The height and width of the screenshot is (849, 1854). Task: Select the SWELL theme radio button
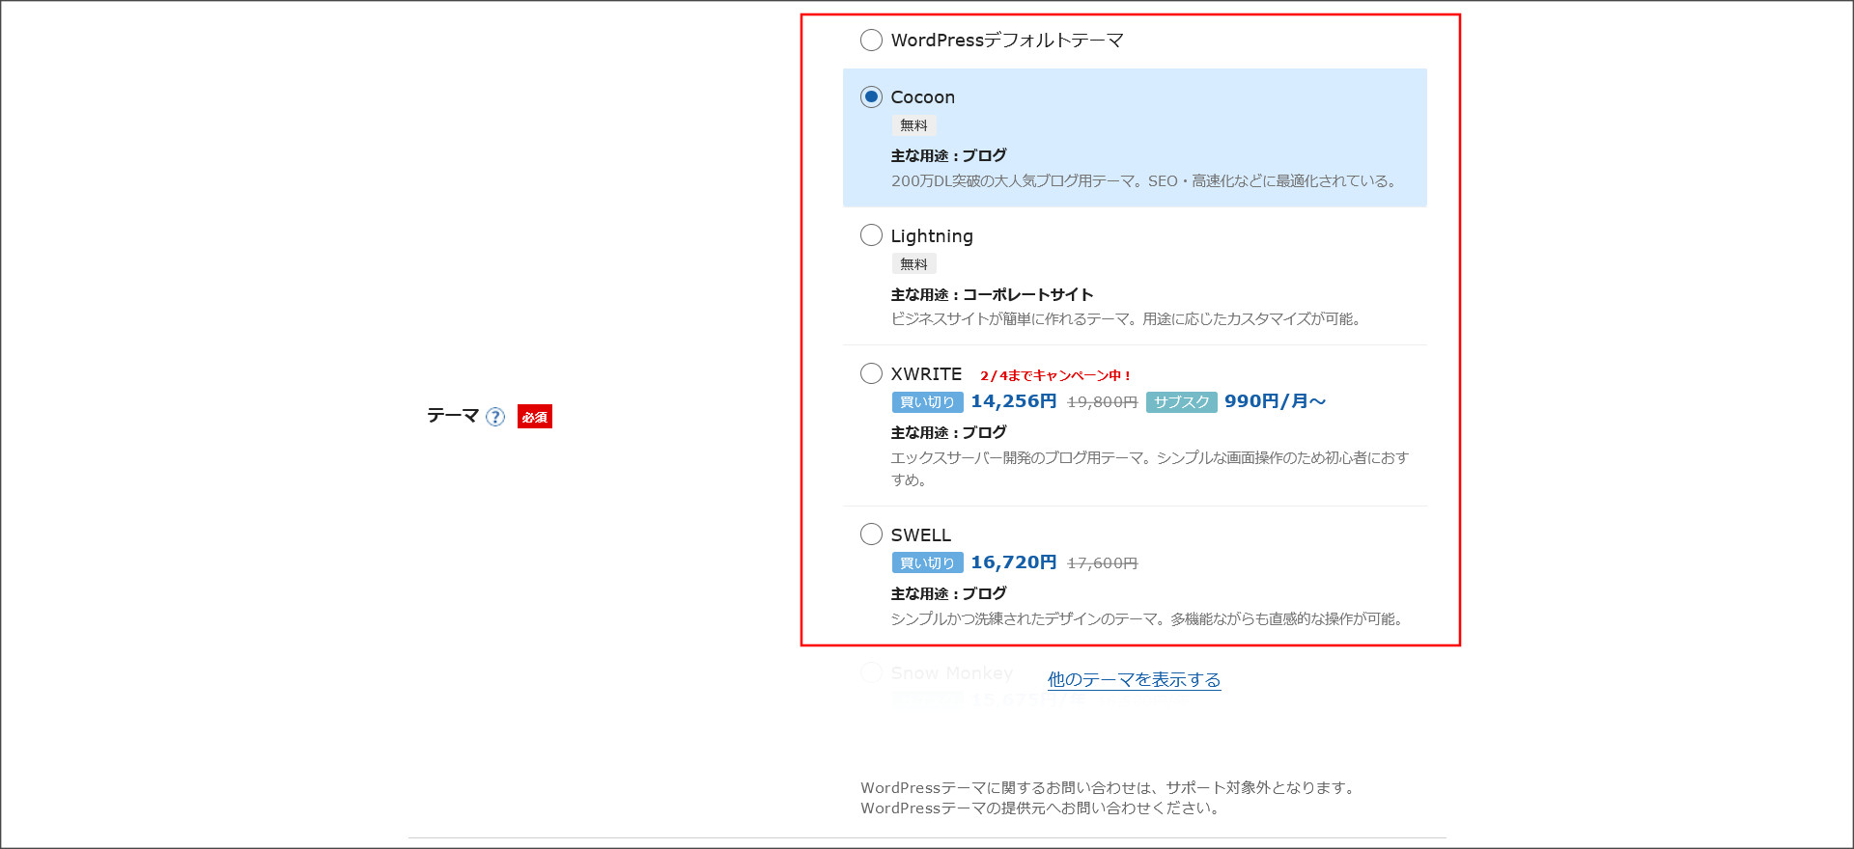(x=871, y=534)
